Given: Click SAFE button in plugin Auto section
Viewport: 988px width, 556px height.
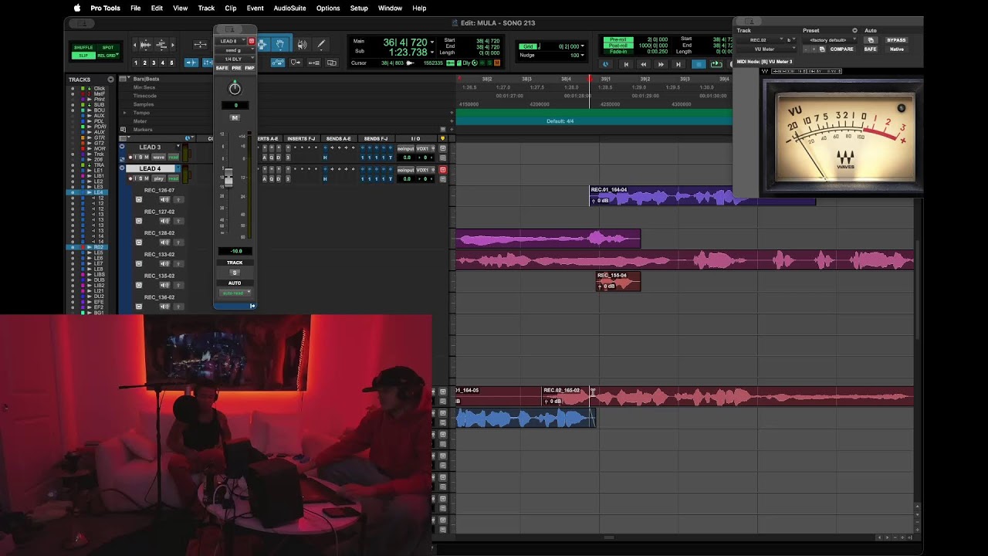Looking at the screenshot, I should coord(870,49).
